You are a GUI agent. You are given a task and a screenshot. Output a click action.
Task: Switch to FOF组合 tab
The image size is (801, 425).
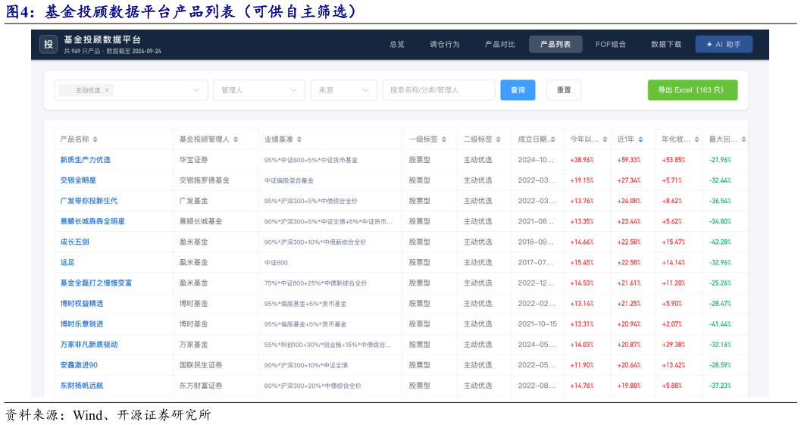[611, 45]
